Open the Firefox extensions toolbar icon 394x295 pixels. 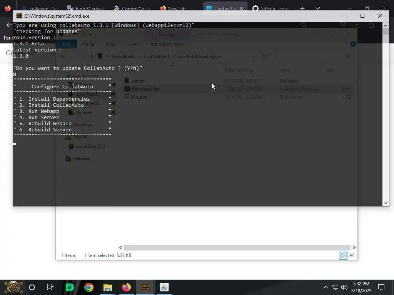[371, 25]
